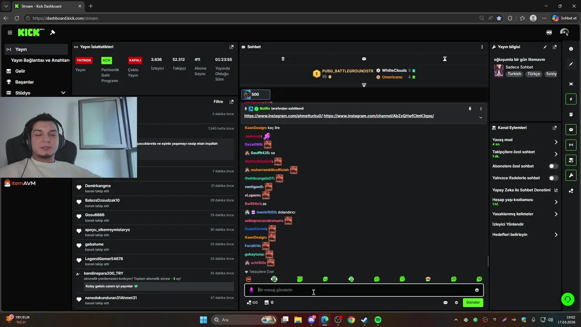Click username lowrin1003 in chat
The width and height of the screenshot is (581, 327).
pyautogui.click(x=266, y=212)
